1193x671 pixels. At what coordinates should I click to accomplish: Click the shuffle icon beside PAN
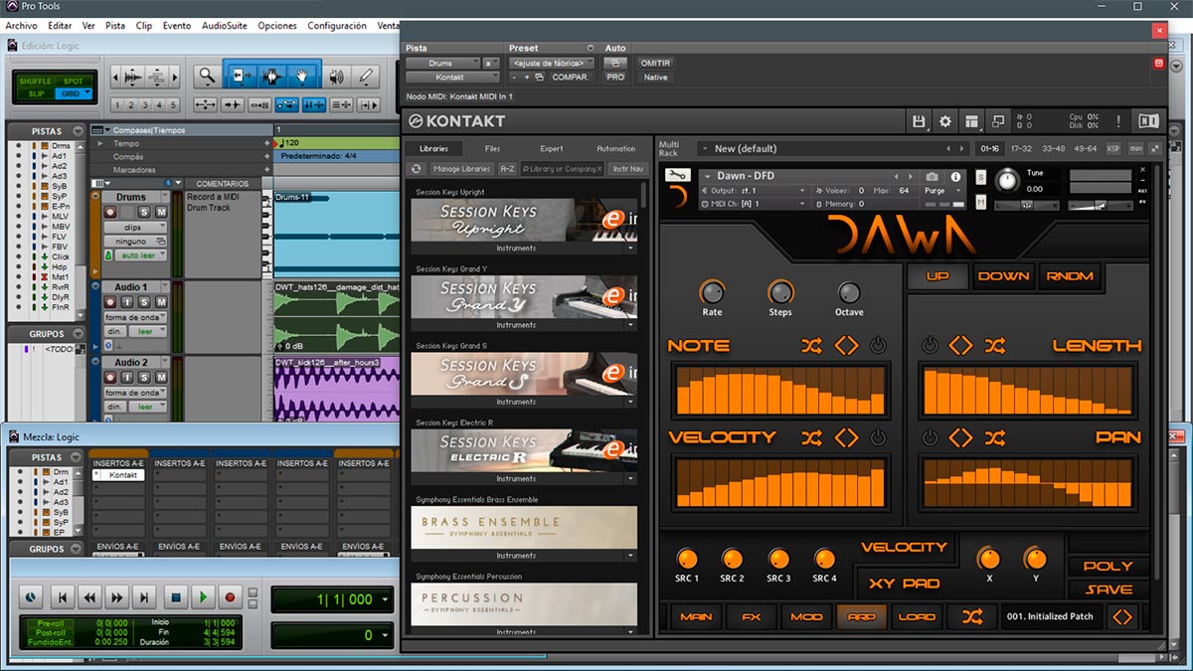tap(994, 437)
